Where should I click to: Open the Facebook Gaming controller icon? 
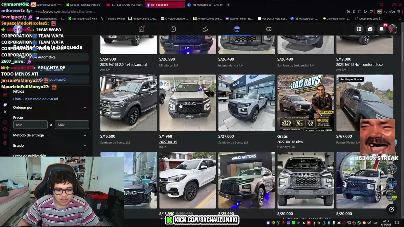[x=269, y=29]
